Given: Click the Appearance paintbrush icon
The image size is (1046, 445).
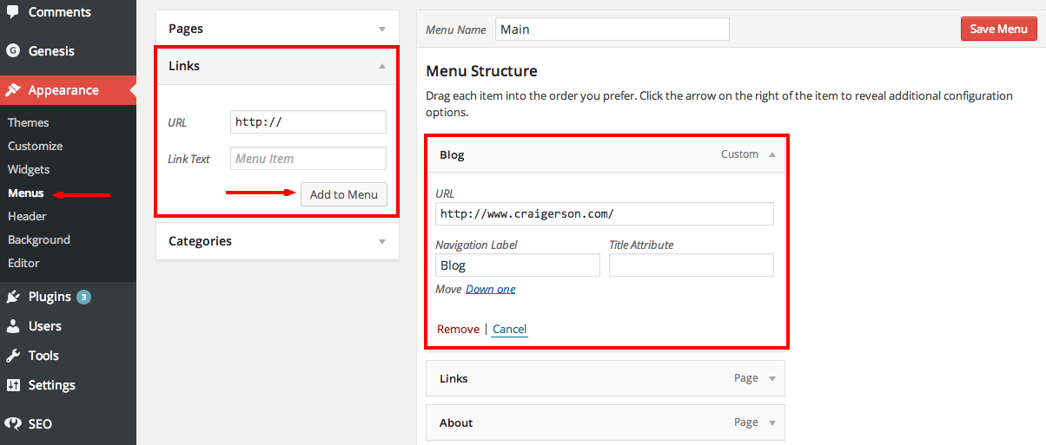Looking at the screenshot, I should pyautogui.click(x=13, y=90).
